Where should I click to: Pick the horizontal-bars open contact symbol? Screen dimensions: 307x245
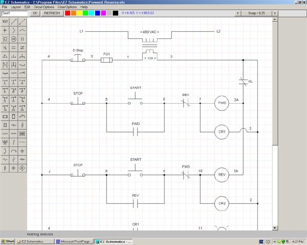[x=13, y=47]
